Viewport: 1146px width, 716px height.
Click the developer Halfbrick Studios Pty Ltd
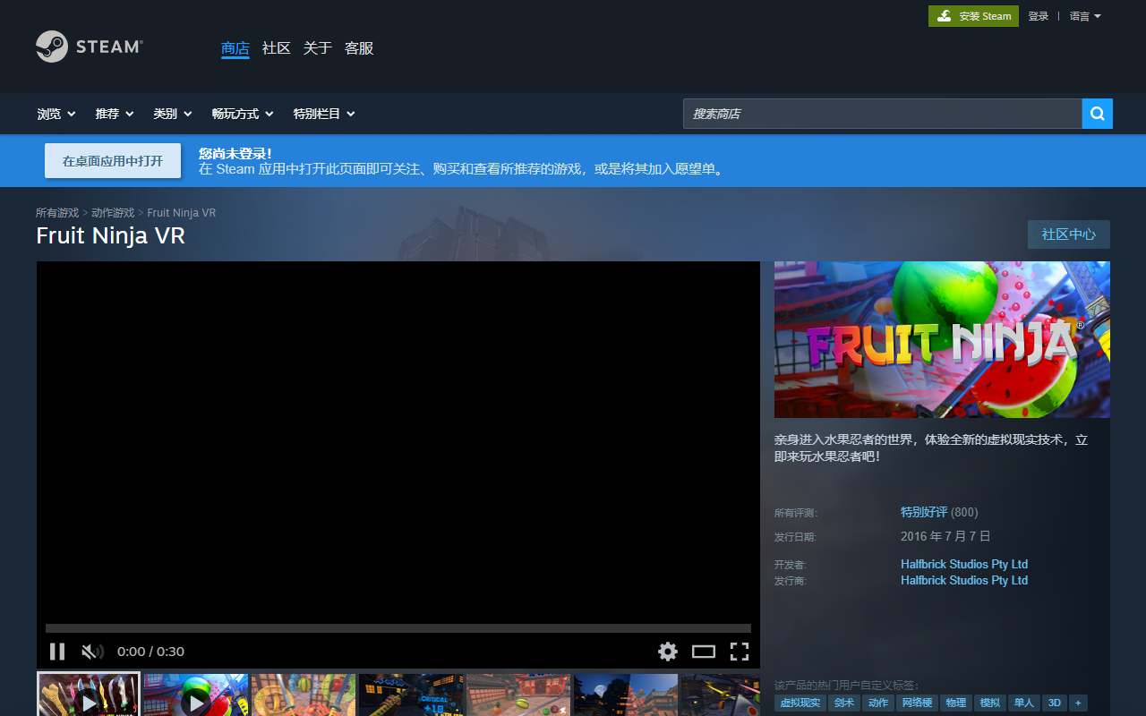(964, 564)
